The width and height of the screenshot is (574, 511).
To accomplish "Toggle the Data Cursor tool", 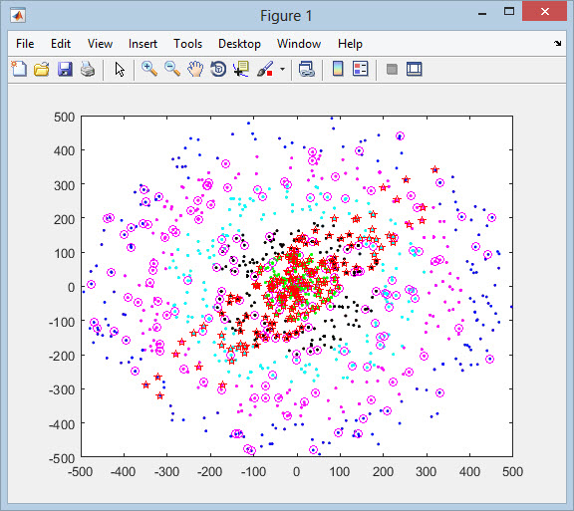I will [241, 69].
